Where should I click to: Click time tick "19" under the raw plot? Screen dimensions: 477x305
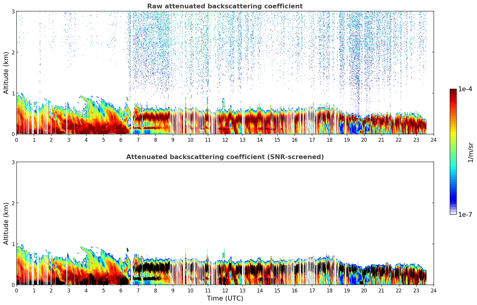[347, 140]
